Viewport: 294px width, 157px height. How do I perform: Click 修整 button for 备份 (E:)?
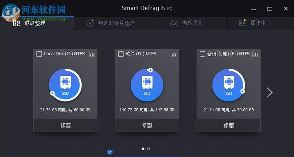coord(229,125)
